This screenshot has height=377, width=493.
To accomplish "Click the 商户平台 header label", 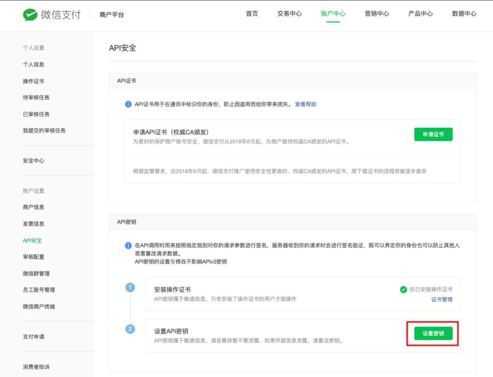I will (112, 15).
